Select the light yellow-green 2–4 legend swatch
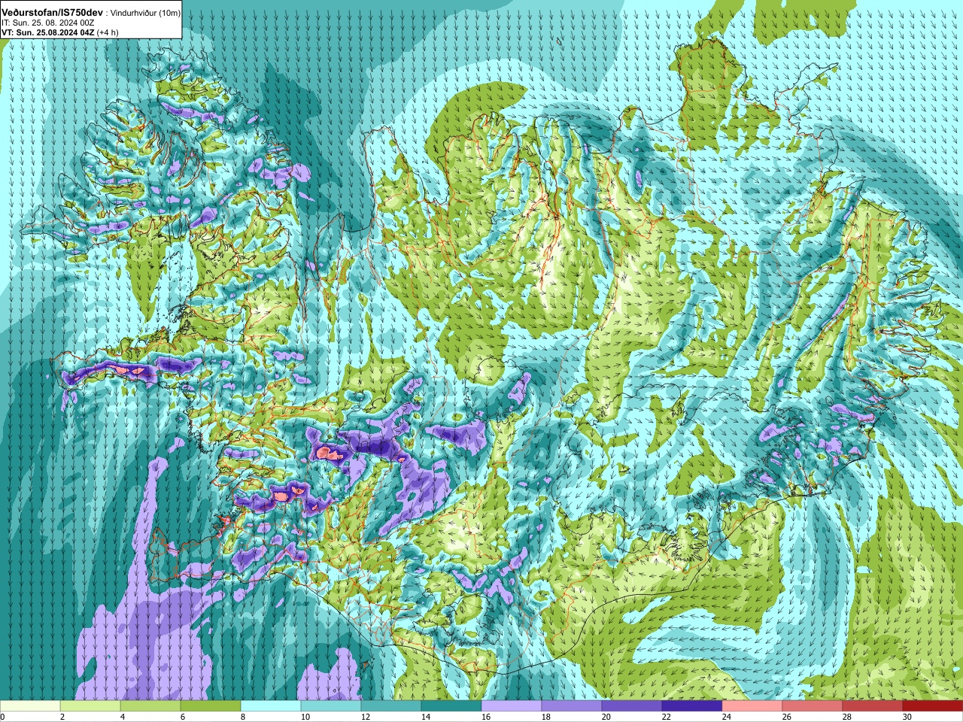 coord(90,706)
